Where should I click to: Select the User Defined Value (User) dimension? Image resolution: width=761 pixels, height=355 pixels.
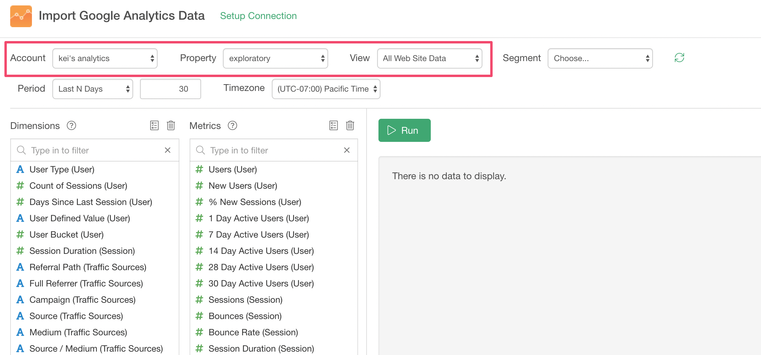click(x=95, y=218)
